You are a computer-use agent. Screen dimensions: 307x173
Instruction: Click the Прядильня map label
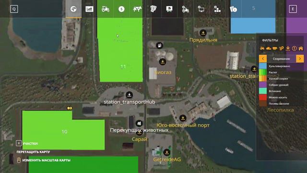[x=203, y=40]
